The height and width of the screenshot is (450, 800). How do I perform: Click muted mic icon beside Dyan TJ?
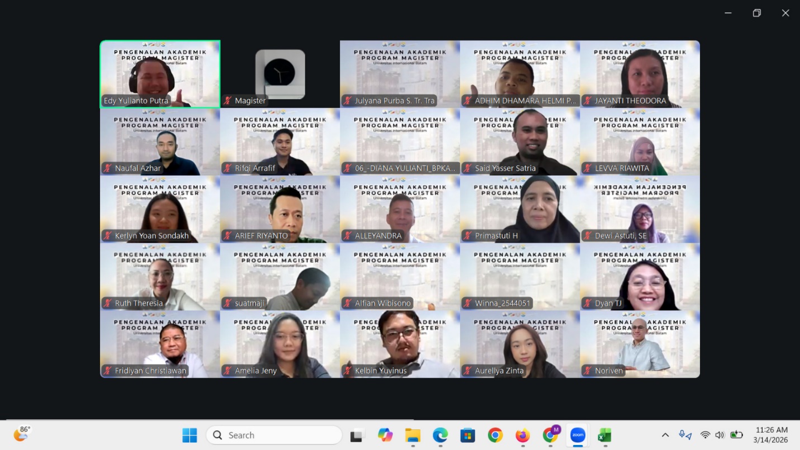tap(588, 304)
